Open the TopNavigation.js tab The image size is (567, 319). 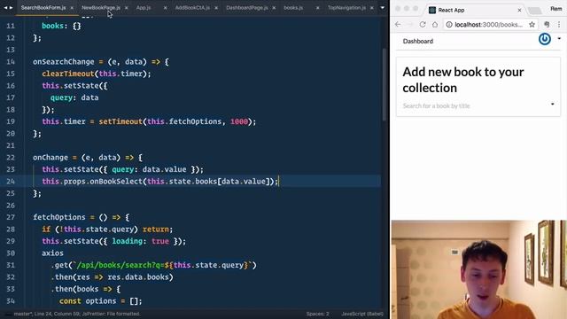pyautogui.click(x=346, y=8)
